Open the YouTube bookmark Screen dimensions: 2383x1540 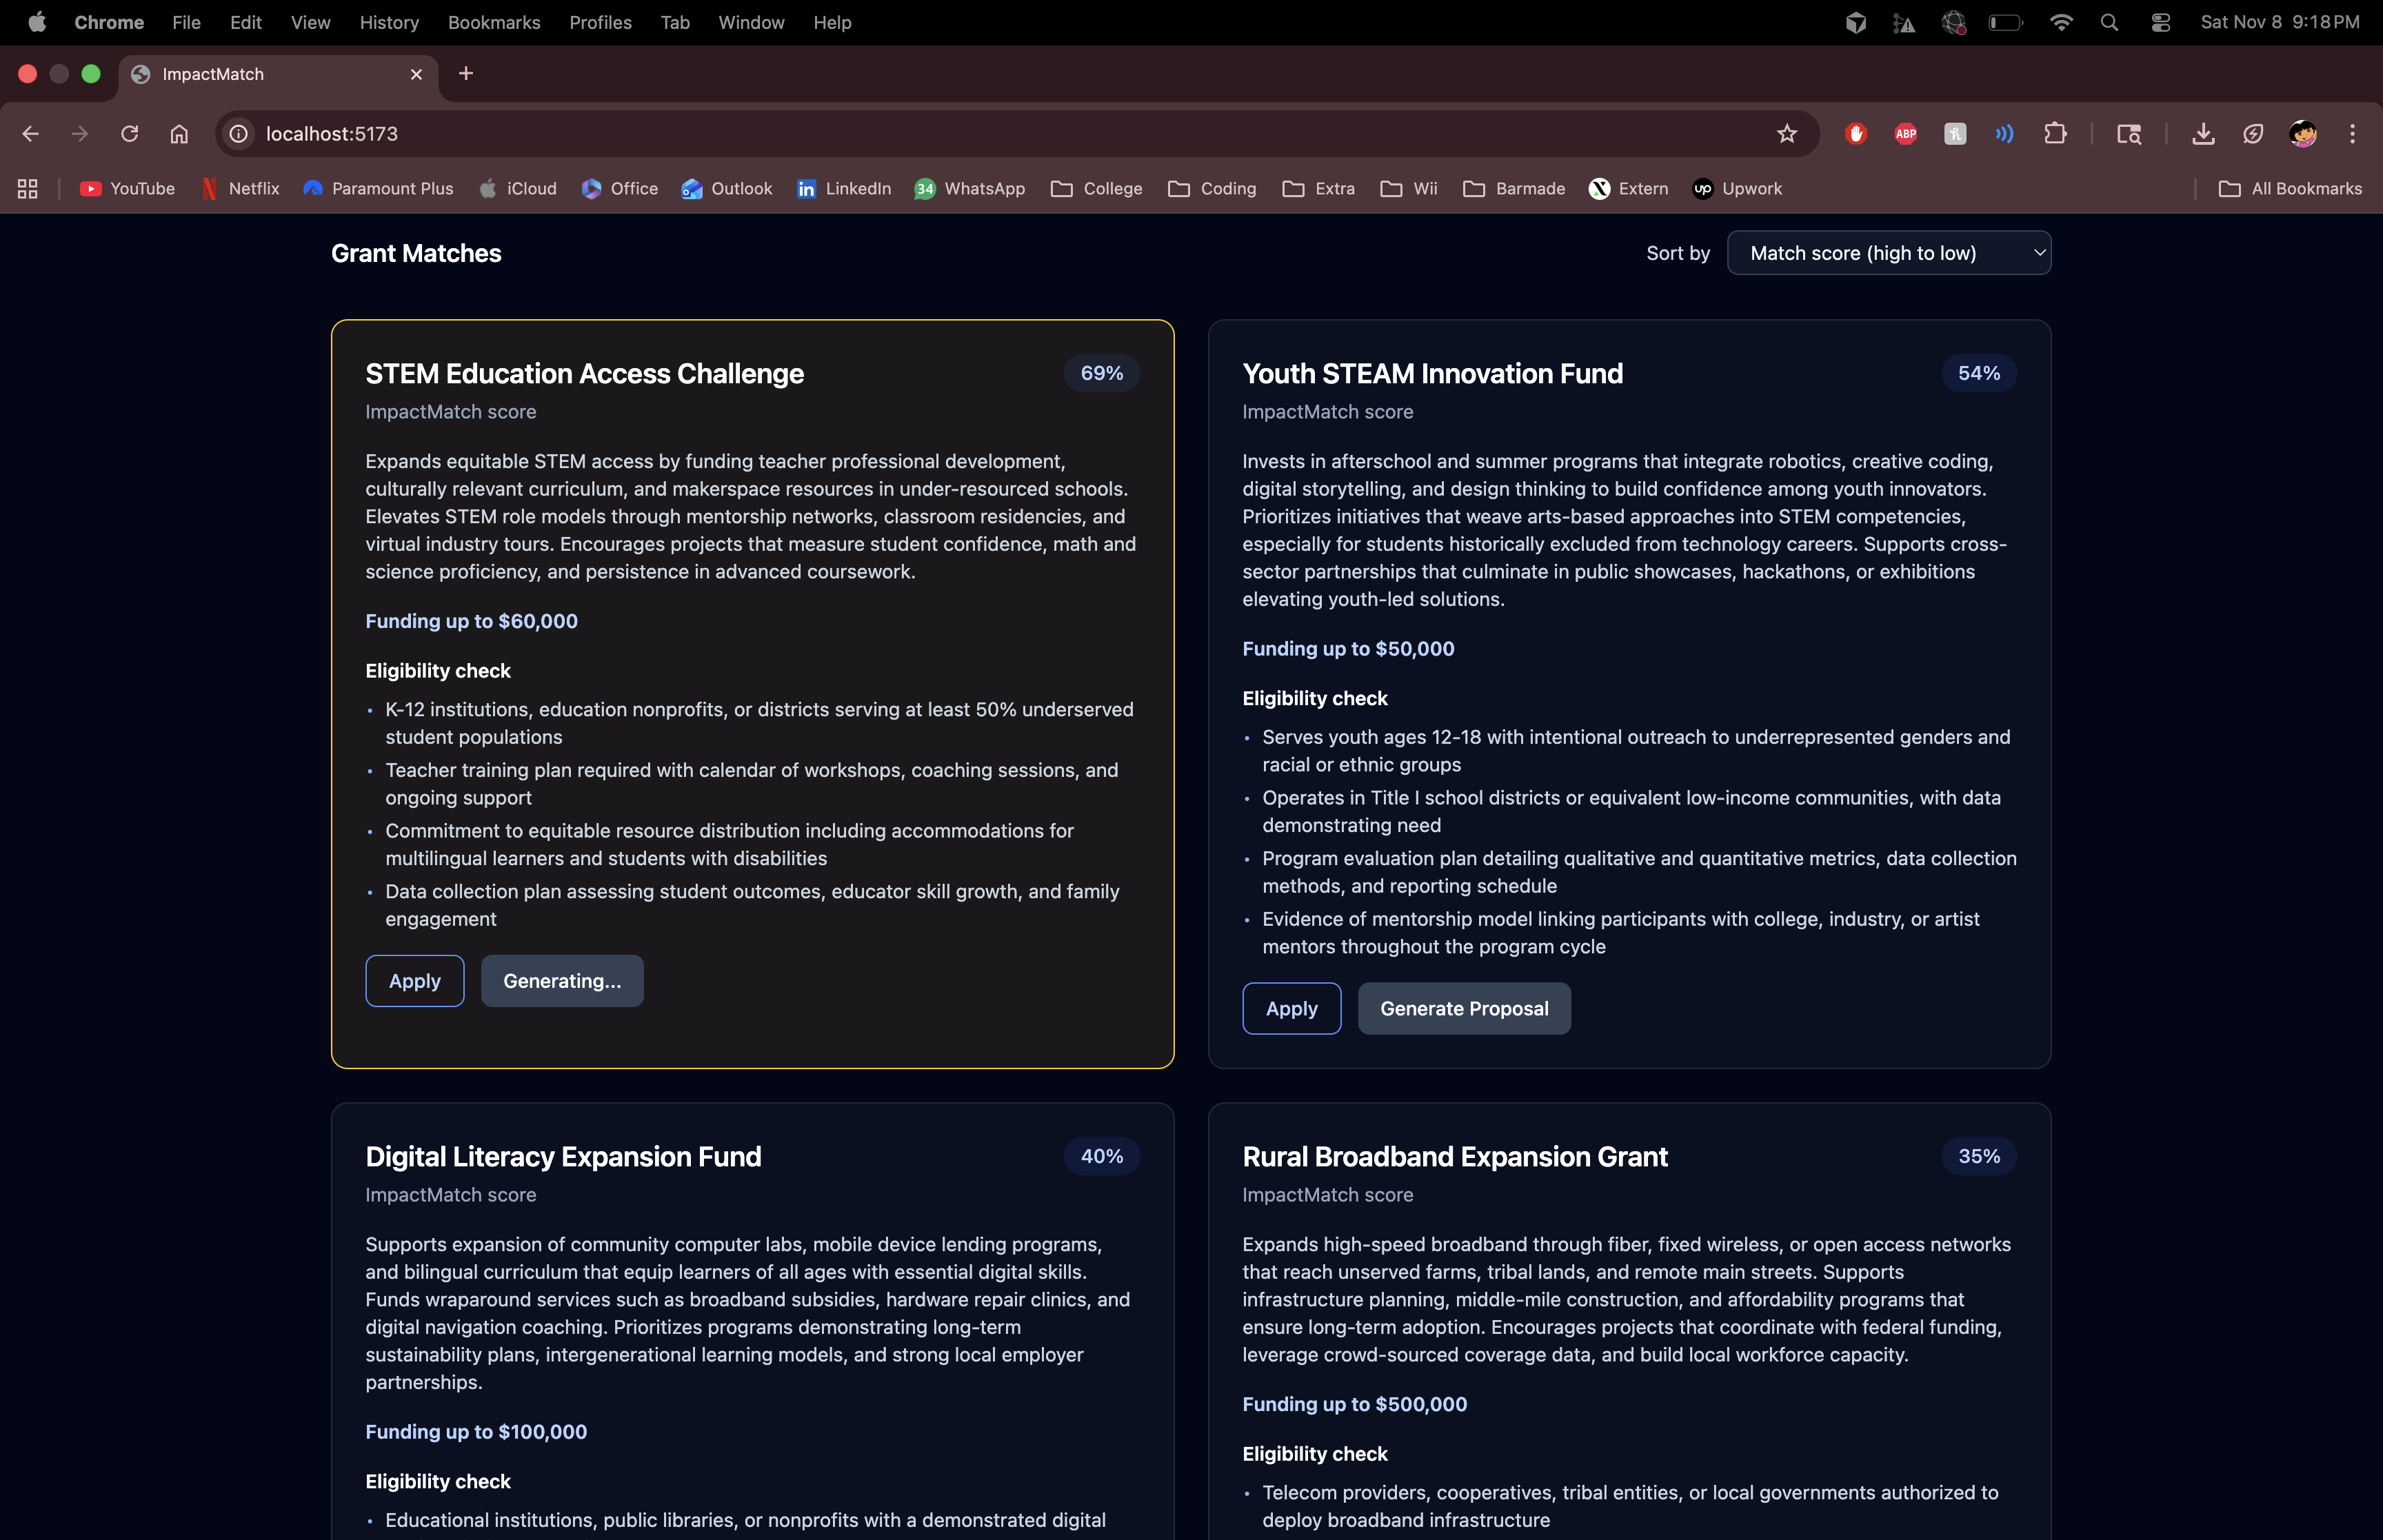[127, 189]
